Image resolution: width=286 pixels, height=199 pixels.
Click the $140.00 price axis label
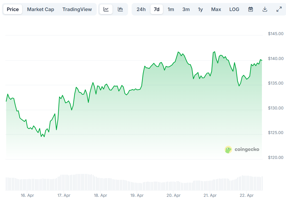tap(276, 59)
